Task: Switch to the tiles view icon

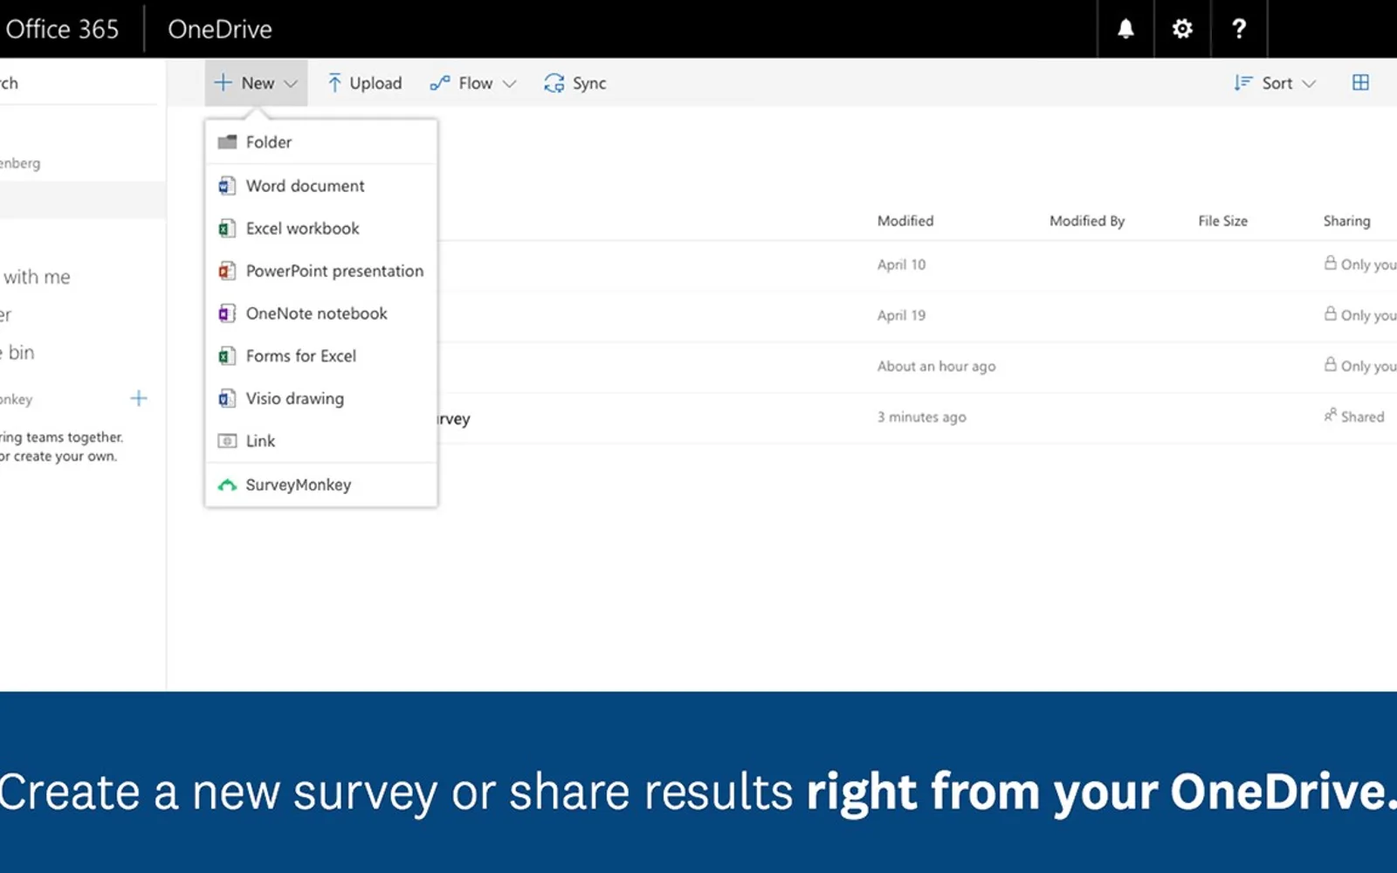Action: (x=1360, y=83)
